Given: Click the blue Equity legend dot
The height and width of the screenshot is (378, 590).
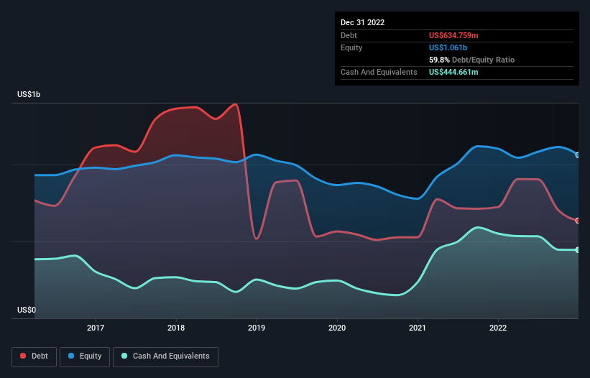Looking at the screenshot, I should (x=71, y=356).
